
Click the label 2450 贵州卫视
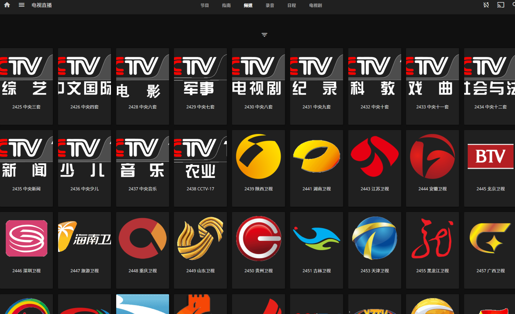pos(258,271)
